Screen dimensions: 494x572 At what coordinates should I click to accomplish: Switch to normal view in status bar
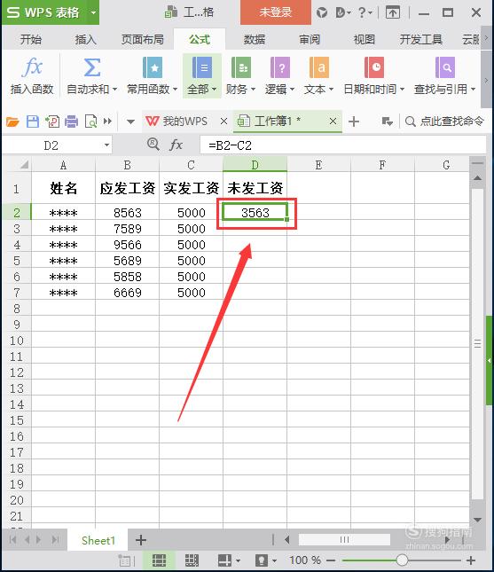tap(159, 560)
